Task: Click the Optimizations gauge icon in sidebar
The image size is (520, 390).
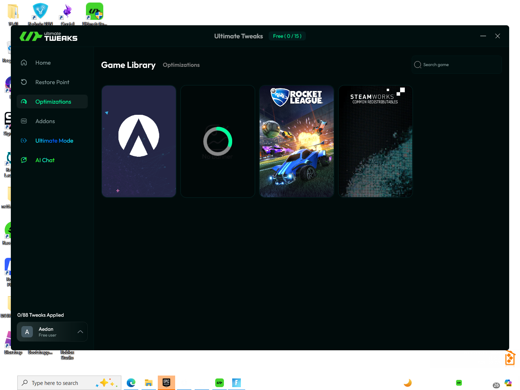Action: (x=24, y=101)
